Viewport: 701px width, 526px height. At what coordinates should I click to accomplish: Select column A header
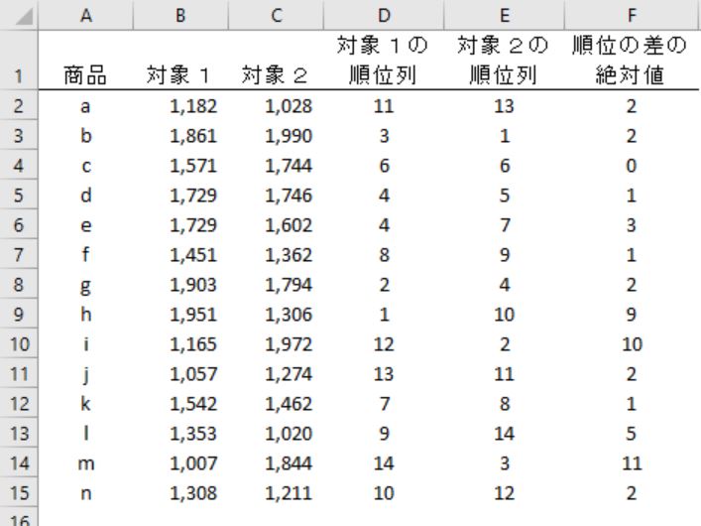pos(85,15)
